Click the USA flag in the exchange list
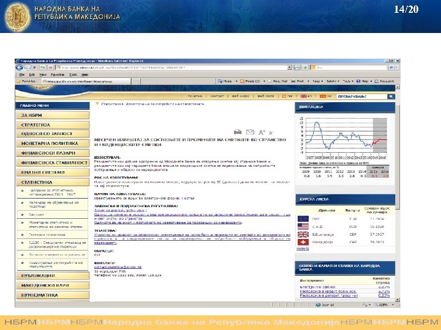441x330 pixels. [303, 226]
